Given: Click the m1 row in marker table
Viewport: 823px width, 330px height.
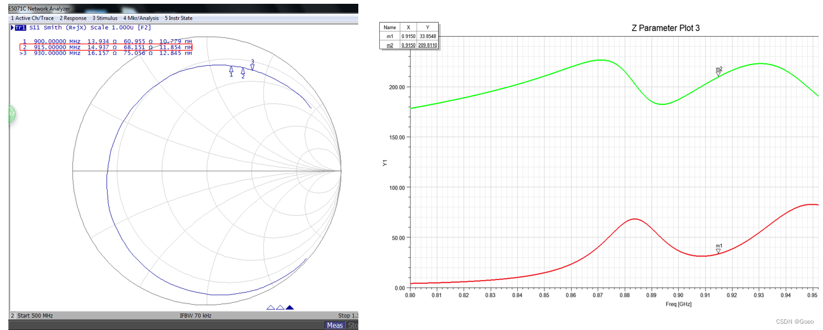Looking at the screenshot, I should (x=409, y=37).
